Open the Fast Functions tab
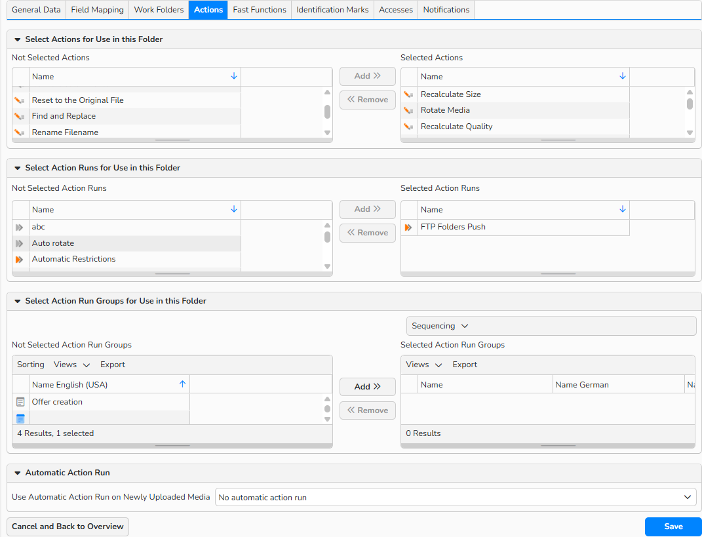 click(260, 9)
